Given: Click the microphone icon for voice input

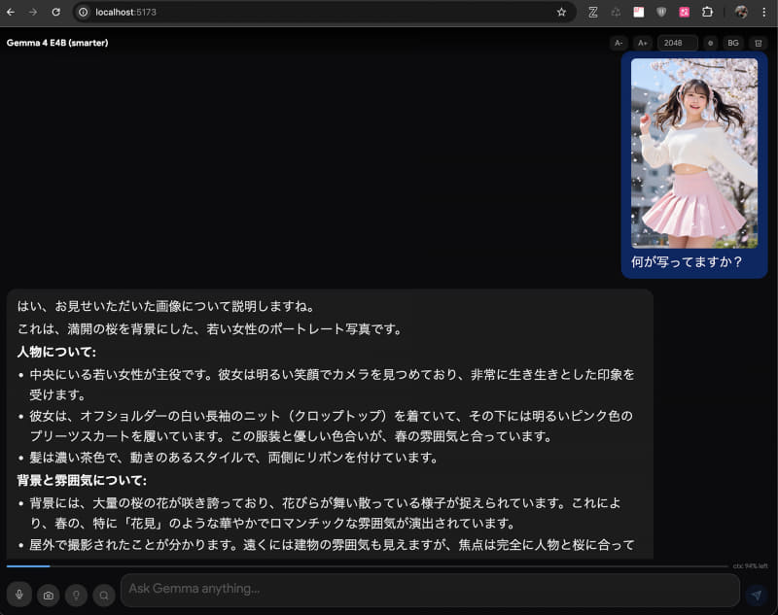Looking at the screenshot, I should point(18,595).
